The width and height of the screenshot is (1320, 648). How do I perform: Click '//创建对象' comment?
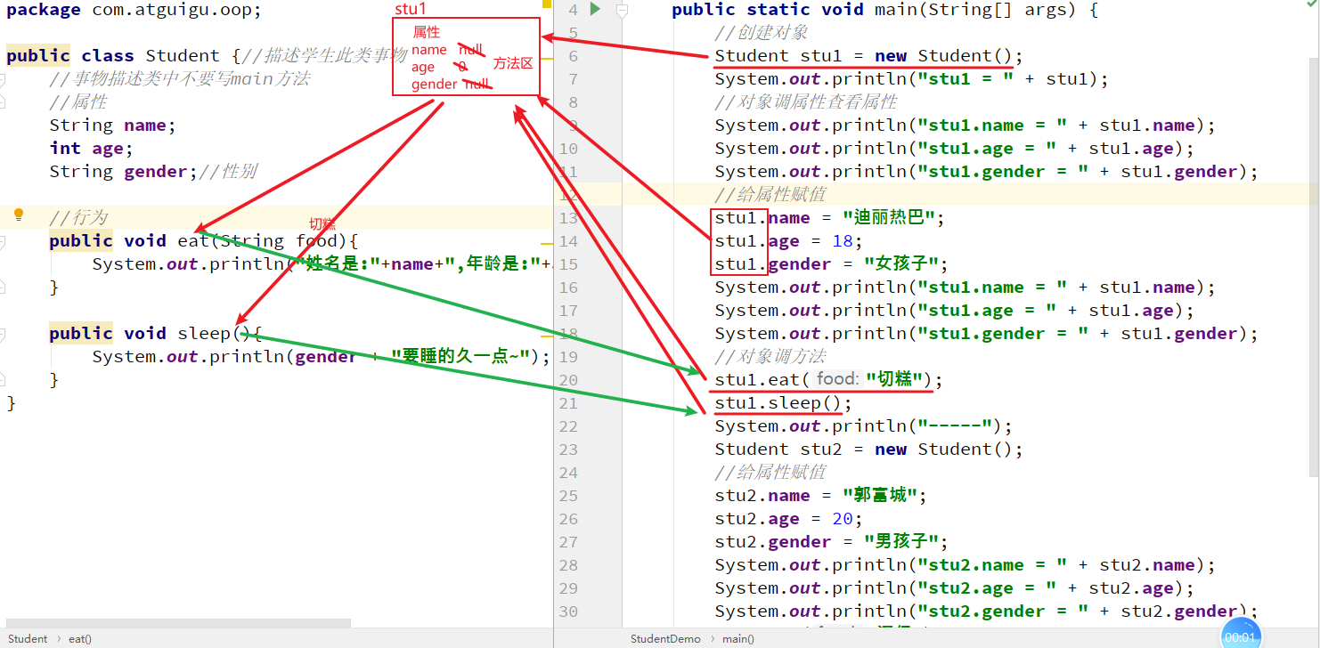pos(762,32)
